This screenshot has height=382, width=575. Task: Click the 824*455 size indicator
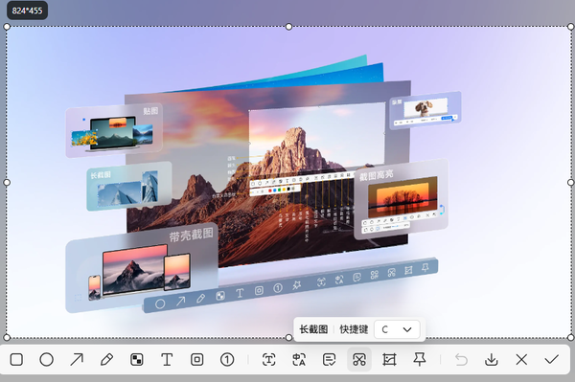(x=27, y=11)
